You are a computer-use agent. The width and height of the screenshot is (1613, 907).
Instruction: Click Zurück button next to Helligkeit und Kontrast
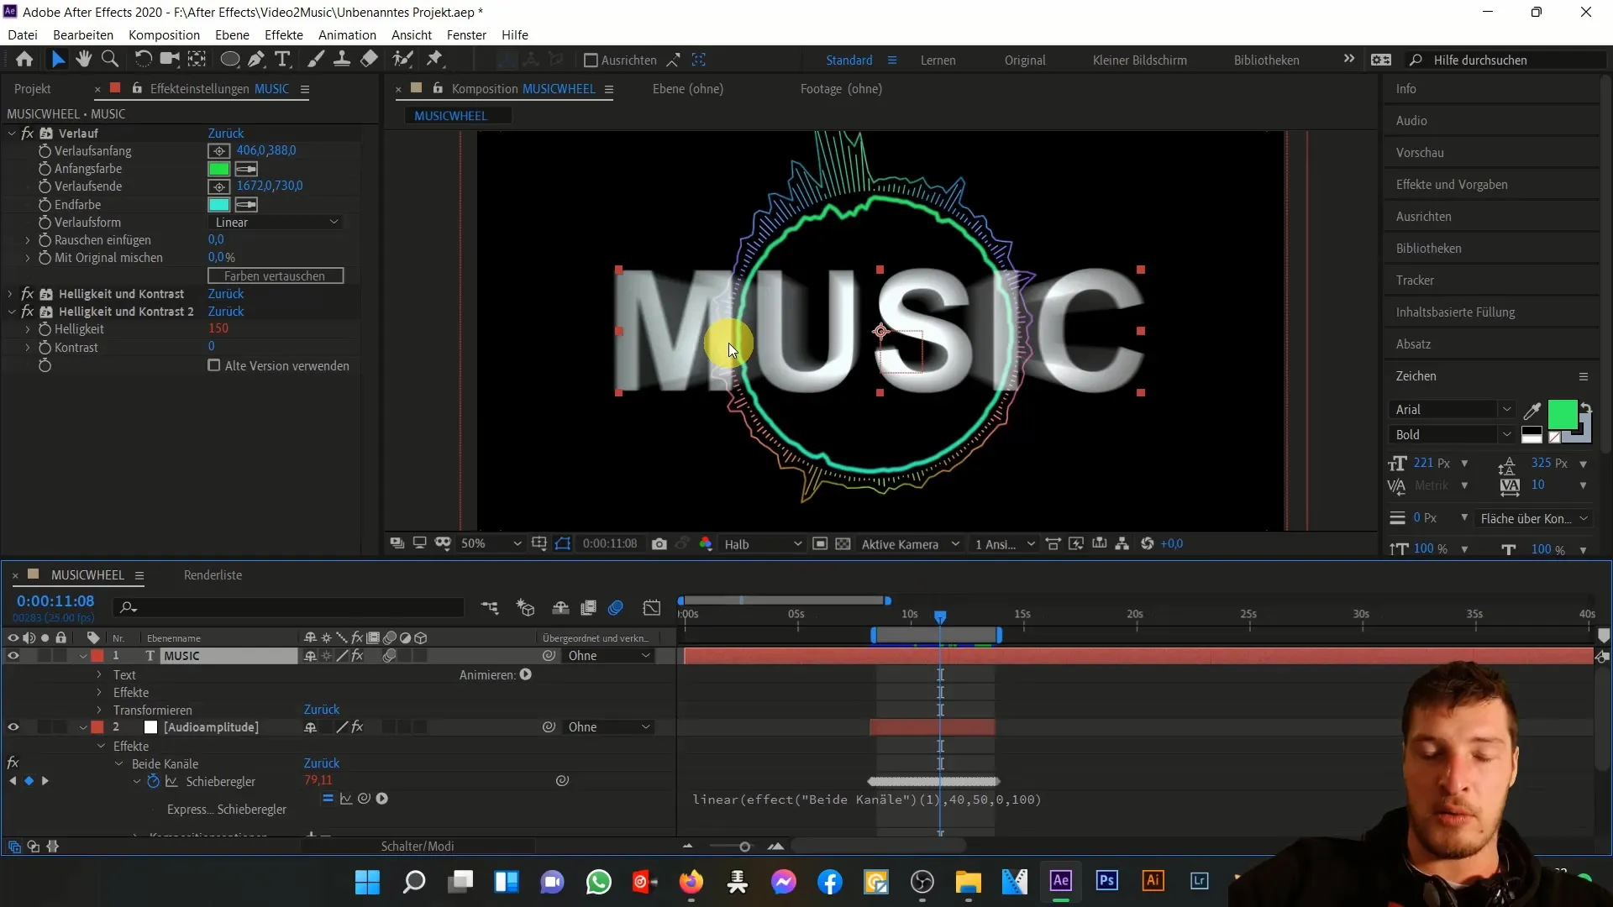tap(226, 292)
